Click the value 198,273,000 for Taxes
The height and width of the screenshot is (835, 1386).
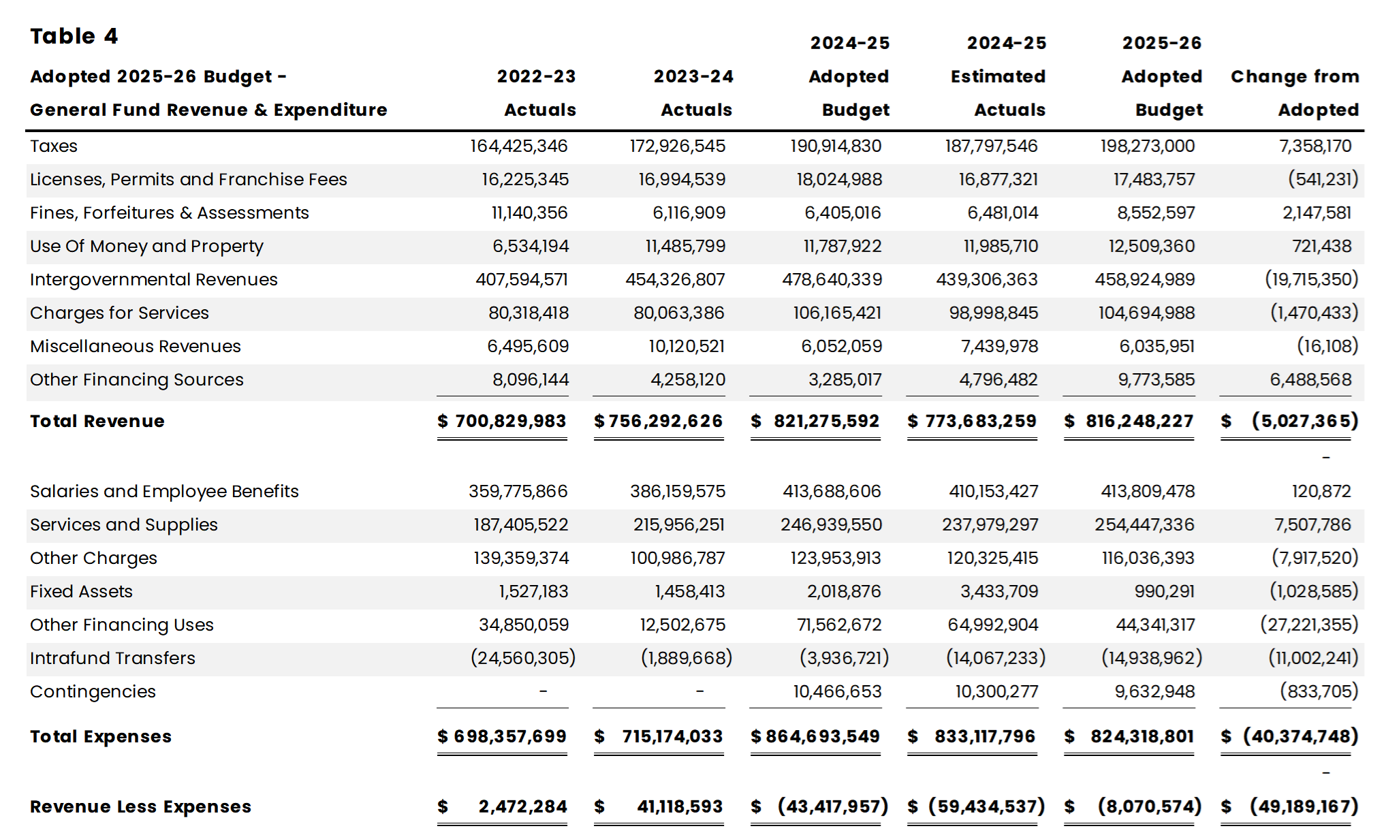[x=1148, y=146]
